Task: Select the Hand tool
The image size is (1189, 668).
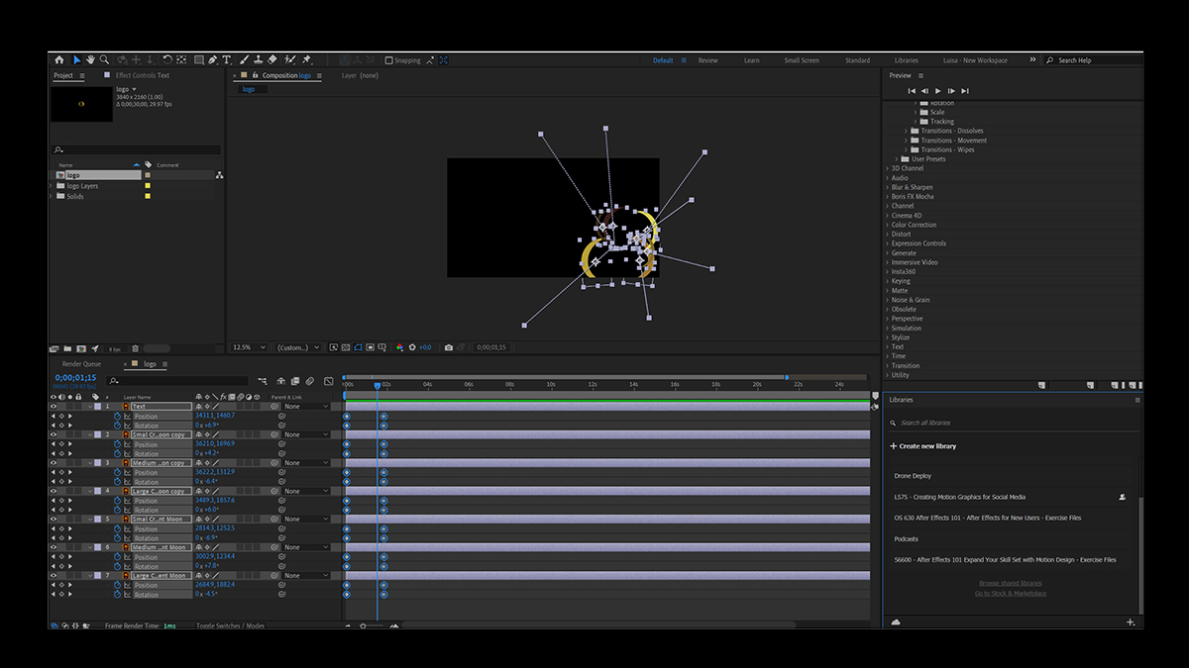Action: [90, 59]
